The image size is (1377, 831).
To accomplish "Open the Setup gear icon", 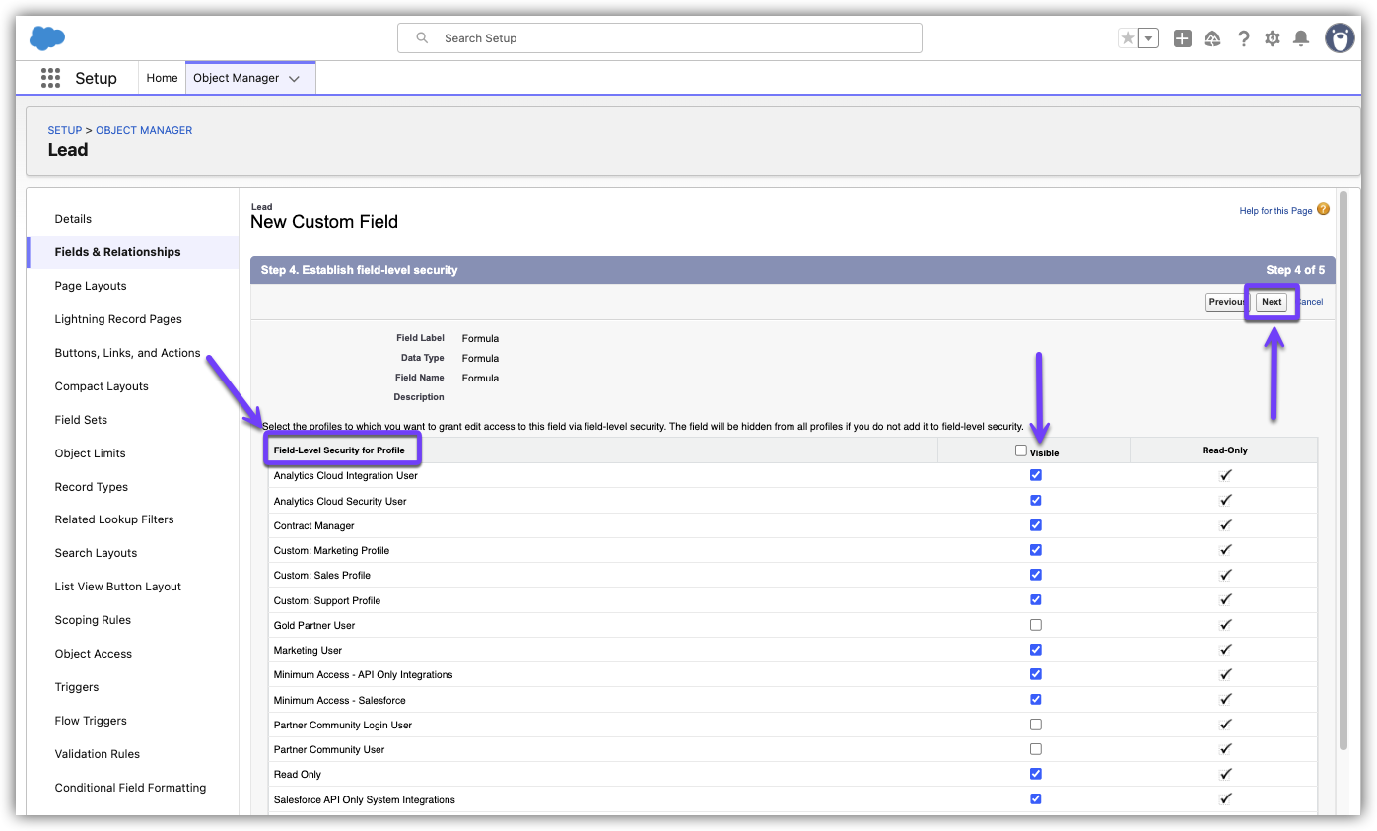I will pos(1273,38).
